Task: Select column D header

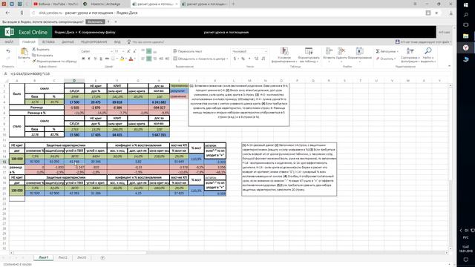Action: point(74,81)
